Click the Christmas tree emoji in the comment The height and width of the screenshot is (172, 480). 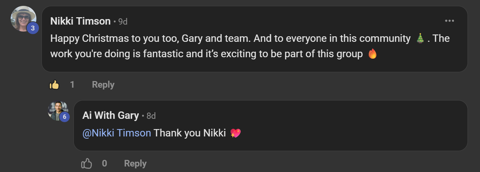(421, 38)
